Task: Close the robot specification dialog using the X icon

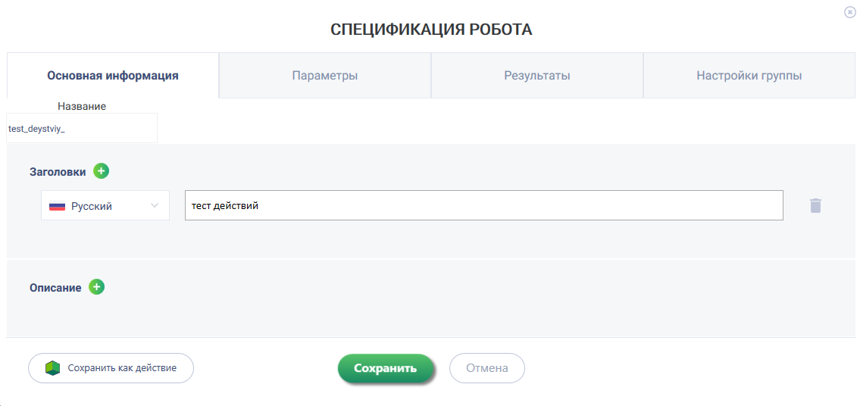Action: (849, 12)
